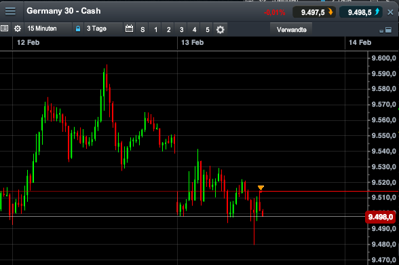Click the 9.570,0 price axis label
Image resolution: width=399 pixels, height=265 pixels.
384,105
